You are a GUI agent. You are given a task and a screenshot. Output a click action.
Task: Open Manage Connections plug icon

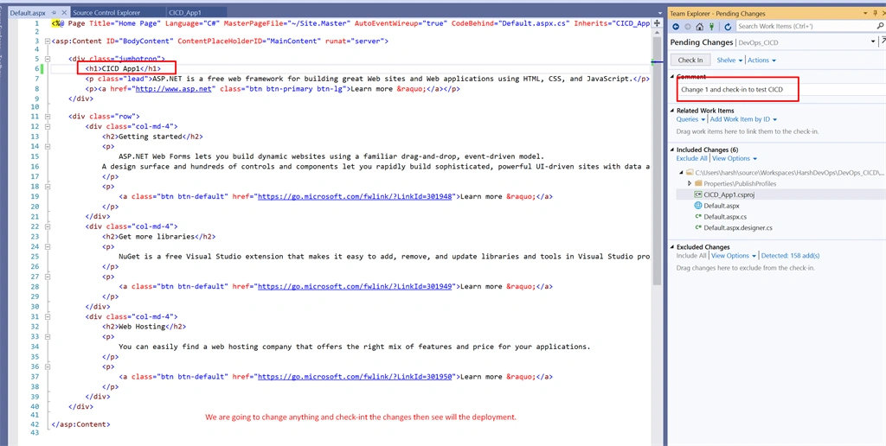(712, 27)
